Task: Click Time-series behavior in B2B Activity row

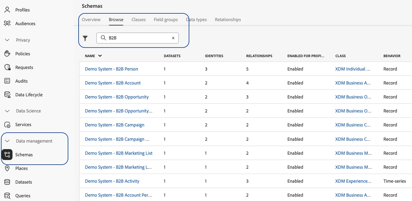Action: coord(395,181)
